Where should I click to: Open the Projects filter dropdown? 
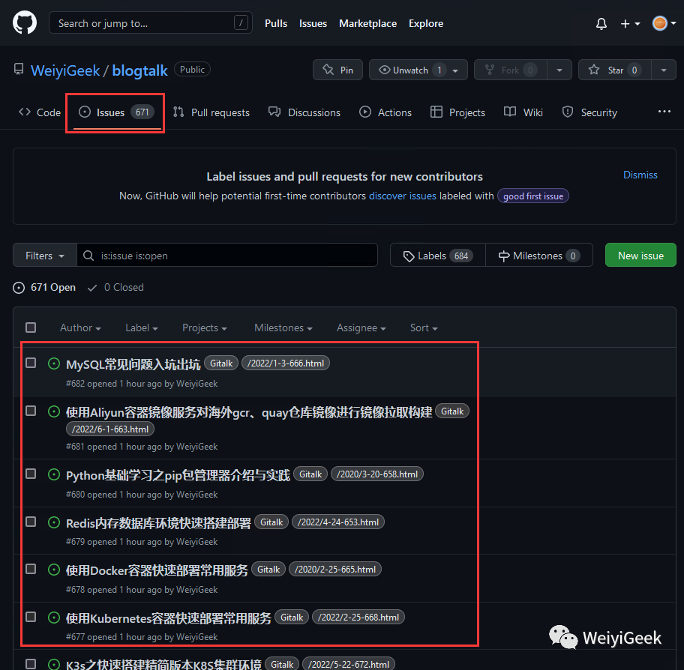204,328
